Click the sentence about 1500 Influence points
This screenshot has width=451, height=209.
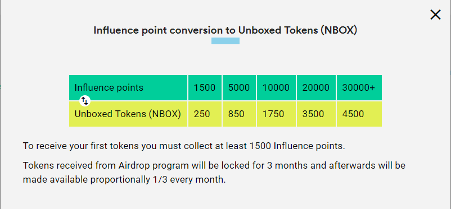[x=184, y=146]
